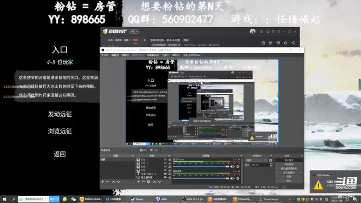Viewport: 361px width, 203px height.
Task: Toggle visibility of 文本 (GDI+) 2 source
Action: [x=165, y=174]
